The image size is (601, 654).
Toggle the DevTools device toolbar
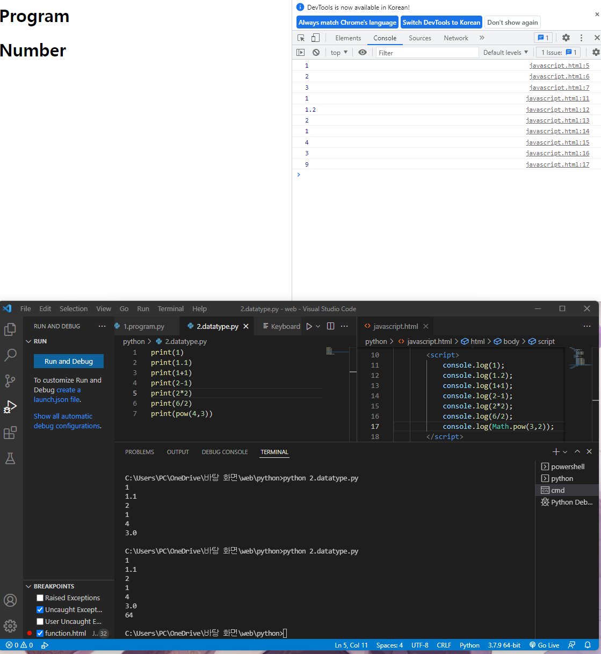(x=316, y=38)
